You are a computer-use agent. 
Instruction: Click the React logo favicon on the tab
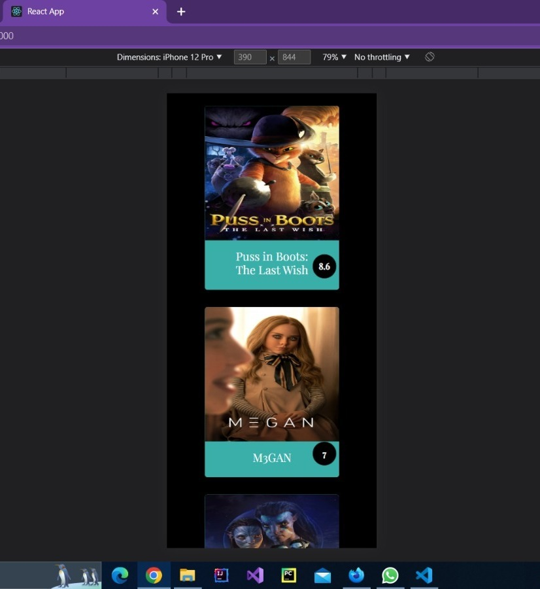(x=16, y=12)
